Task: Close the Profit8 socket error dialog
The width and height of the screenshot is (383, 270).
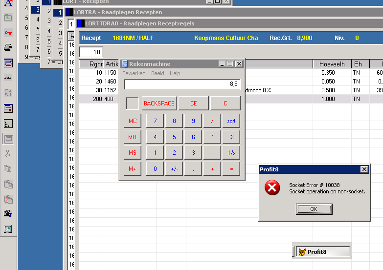Action: pyautogui.click(x=364, y=169)
